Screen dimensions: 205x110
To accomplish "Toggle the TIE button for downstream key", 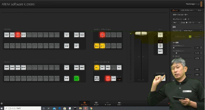I will pos(160,35).
